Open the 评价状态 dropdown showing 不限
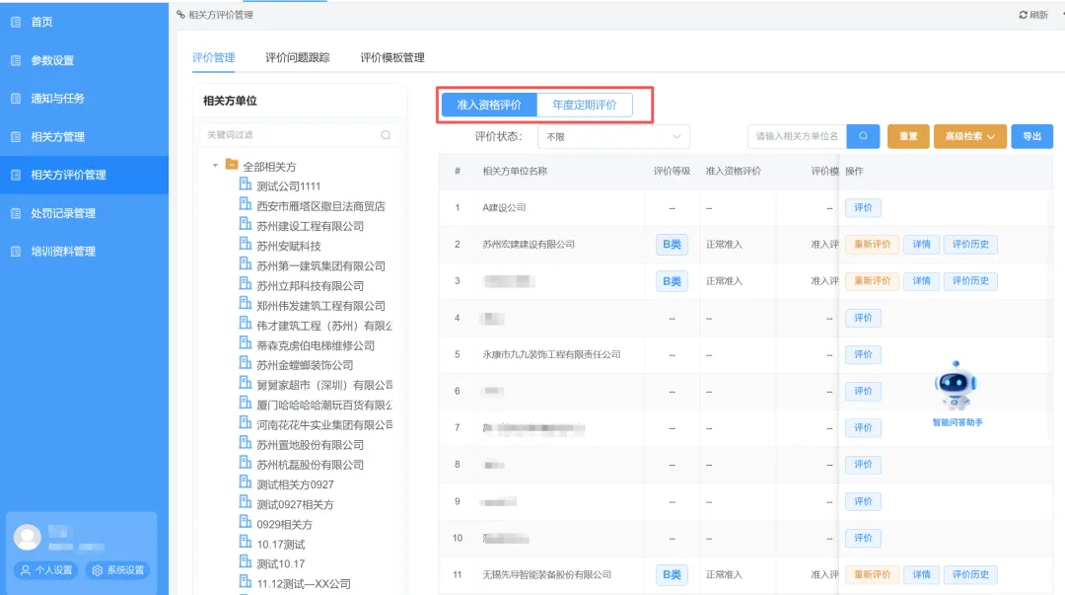 pyautogui.click(x=613, y=137)
